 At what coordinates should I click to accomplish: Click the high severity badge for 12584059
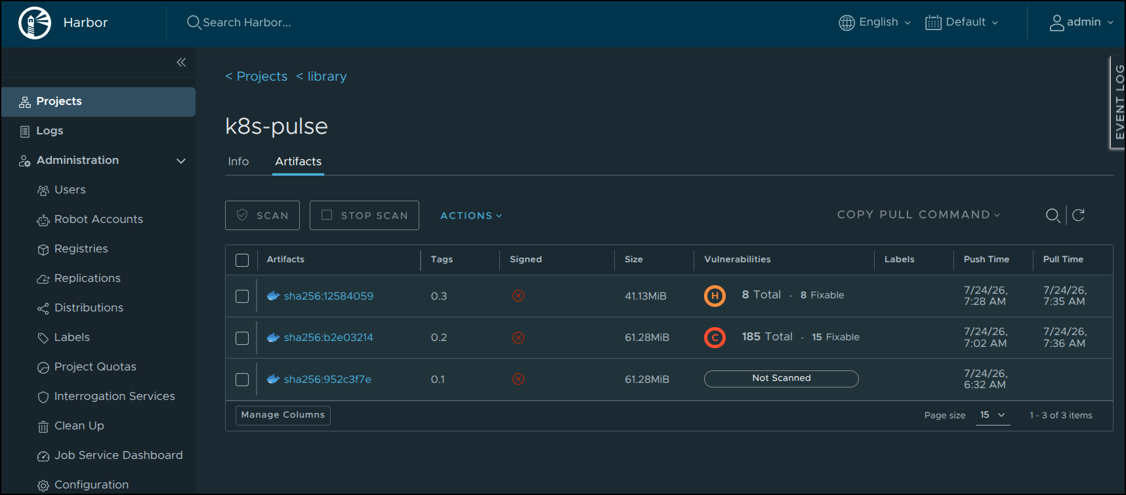(715, 296)
